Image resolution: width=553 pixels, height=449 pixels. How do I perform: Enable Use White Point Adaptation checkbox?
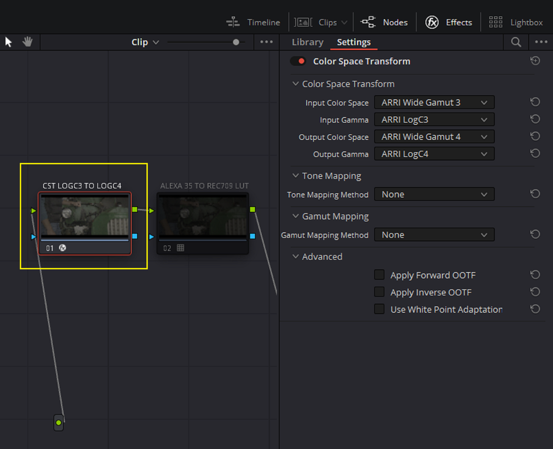point(379,309)
